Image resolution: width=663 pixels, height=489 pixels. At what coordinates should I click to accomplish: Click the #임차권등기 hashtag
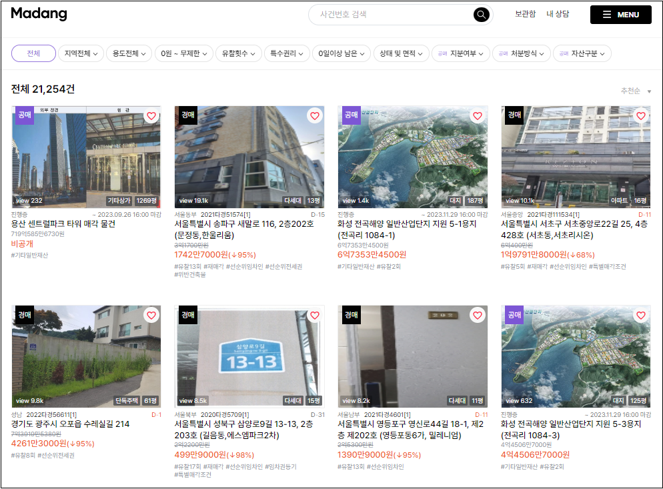click(281, 466)
